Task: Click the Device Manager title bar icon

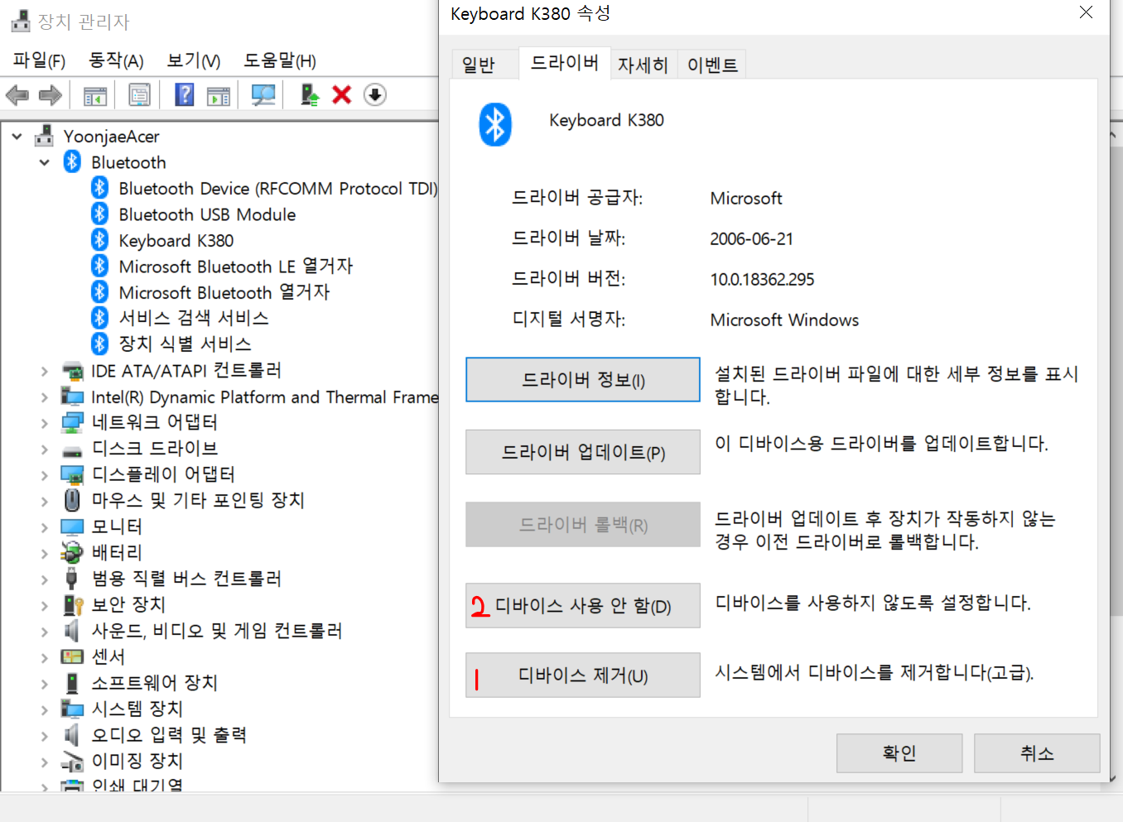Action: tap(21, 21)
